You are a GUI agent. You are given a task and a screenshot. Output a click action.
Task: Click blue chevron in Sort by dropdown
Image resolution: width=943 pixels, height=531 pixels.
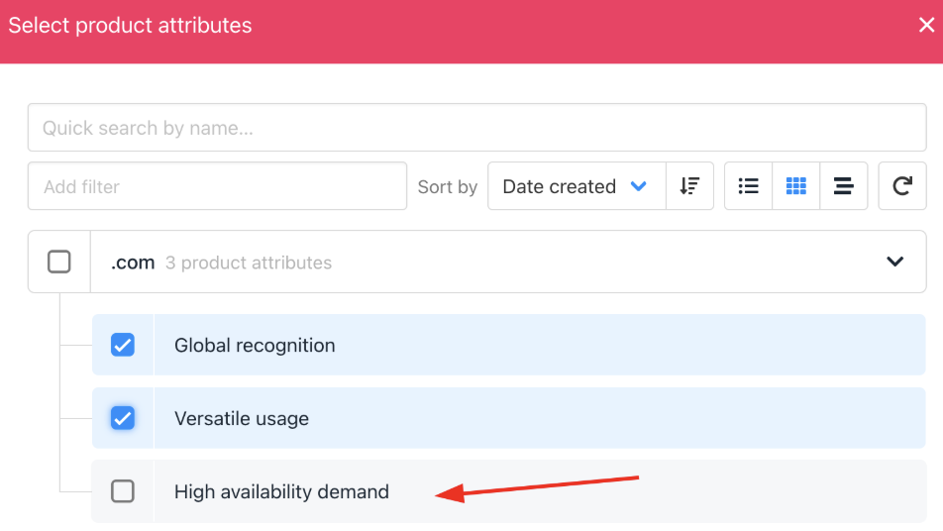click(639, 186)
